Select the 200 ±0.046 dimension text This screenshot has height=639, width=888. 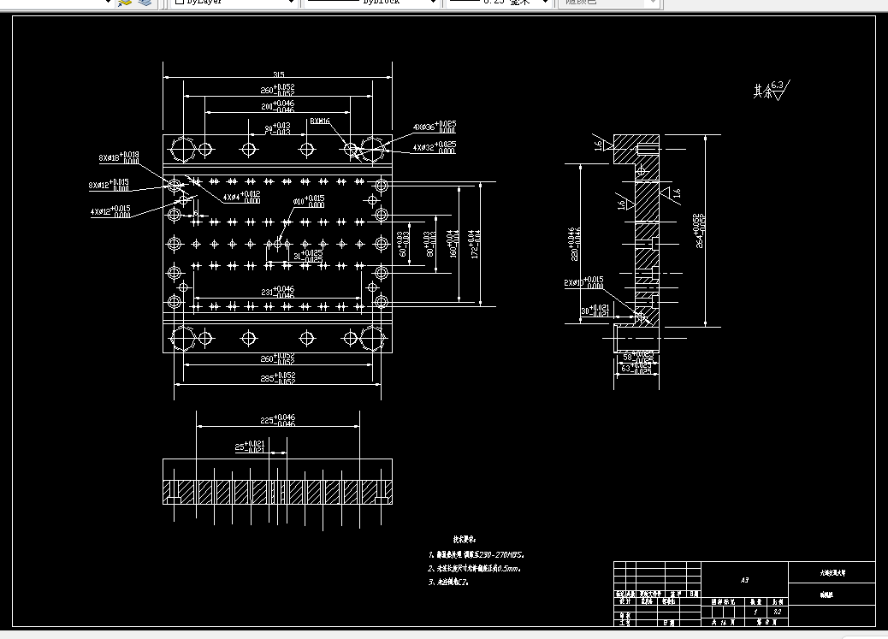tap(277, 106)
